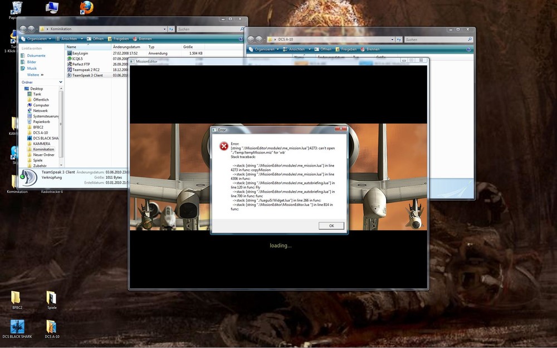Open BFBC2 desktop folder icon
The image size is (557, 348).
pos(17,301)
